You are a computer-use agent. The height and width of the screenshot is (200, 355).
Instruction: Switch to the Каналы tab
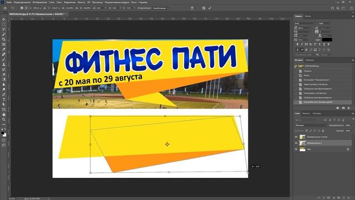tap(306, 113)
